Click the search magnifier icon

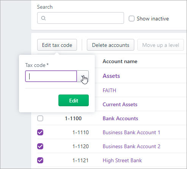pyautogui.click(x=43, y=18)
